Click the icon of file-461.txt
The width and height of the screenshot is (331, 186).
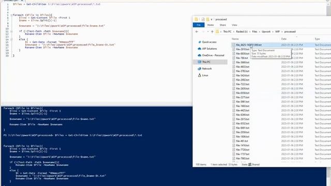[234, 141]
